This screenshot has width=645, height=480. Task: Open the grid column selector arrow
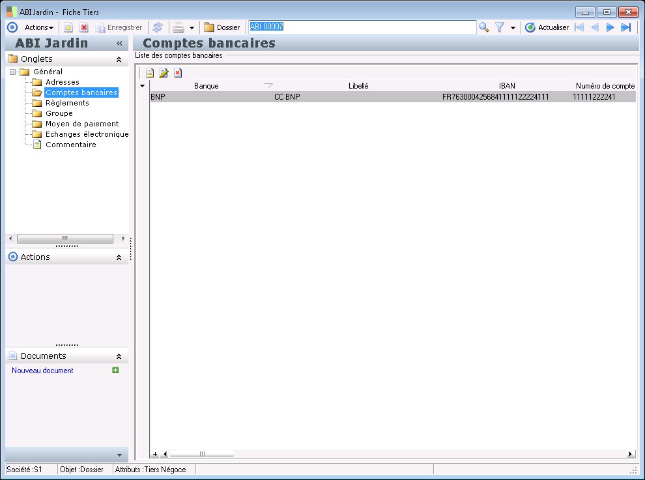pyautogui.click(x=142, y=86)
